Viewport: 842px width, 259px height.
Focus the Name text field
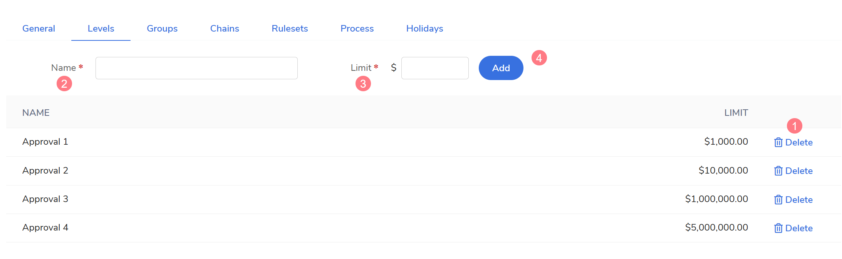click(196, 68)
